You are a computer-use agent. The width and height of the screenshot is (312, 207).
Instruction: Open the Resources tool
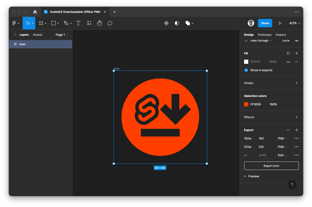point(89,23)
